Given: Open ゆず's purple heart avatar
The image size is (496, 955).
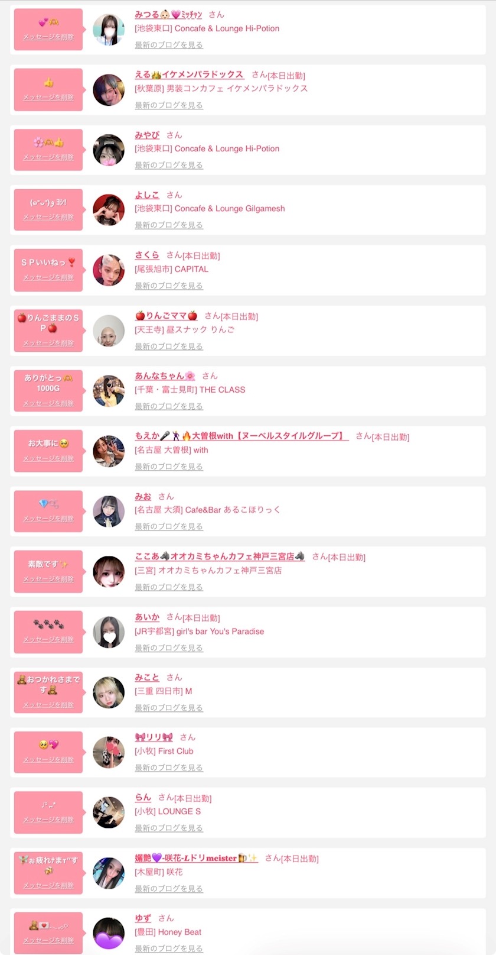Looking at the screenshot, I should [109, 933].
